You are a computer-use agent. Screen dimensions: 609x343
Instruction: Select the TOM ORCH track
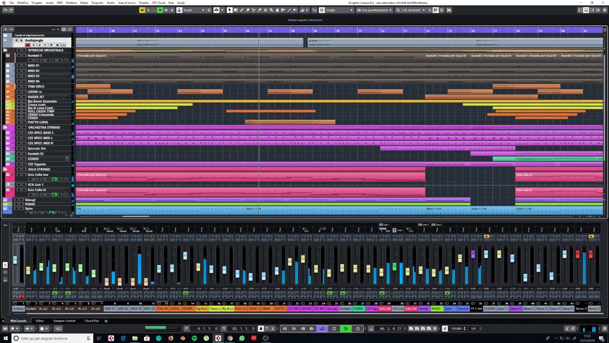(x=36, y=86)
